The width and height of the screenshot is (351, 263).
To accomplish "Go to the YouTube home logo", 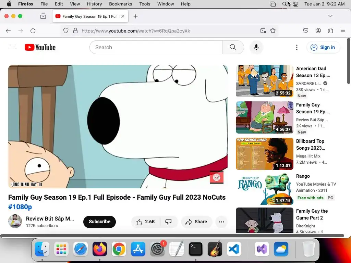I will 40,47.
